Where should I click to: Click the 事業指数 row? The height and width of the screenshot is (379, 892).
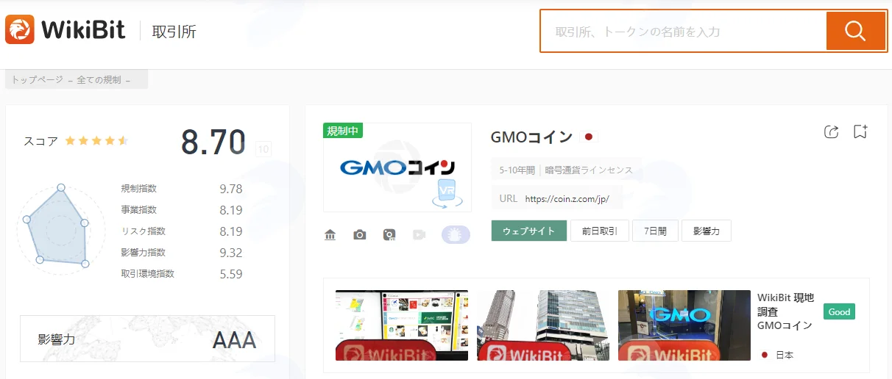182,210
